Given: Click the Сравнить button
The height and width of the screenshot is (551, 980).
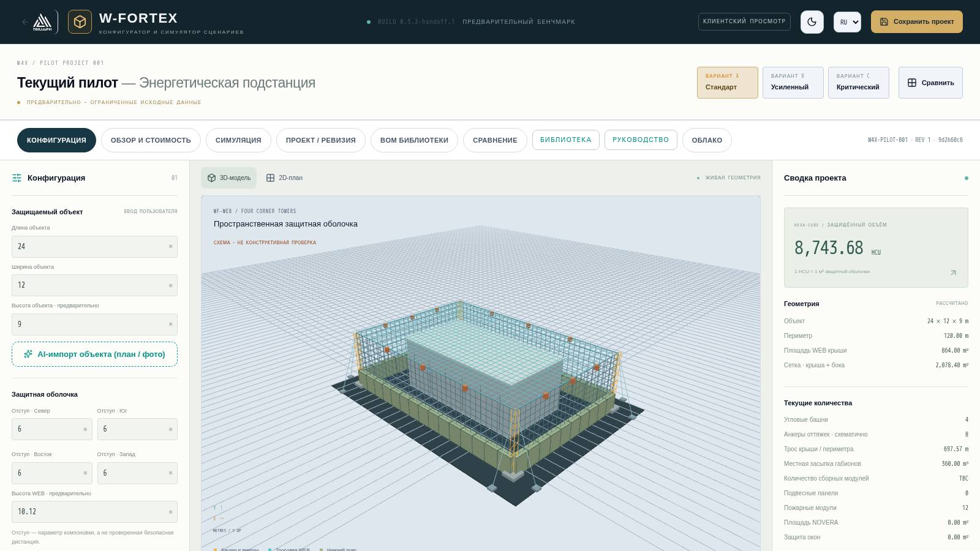Looking at the screenshot, I should pyautogui.click(x=930, y=83).
